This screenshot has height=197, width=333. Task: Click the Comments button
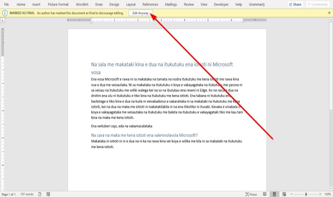(318, 4)
